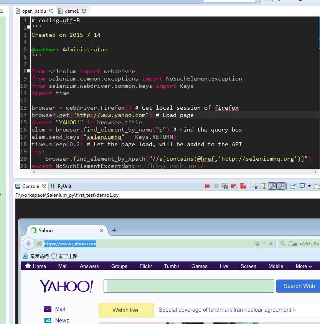Image resolution: width=320 pixels, height=324 pixels.
Task: Click Pin Console icon with green pin
Action: click(x=293, y=186)
